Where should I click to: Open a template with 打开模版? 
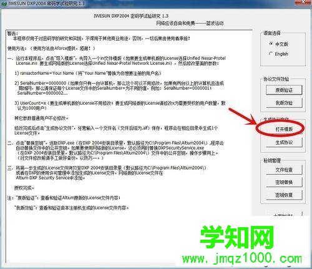(284, 129)
